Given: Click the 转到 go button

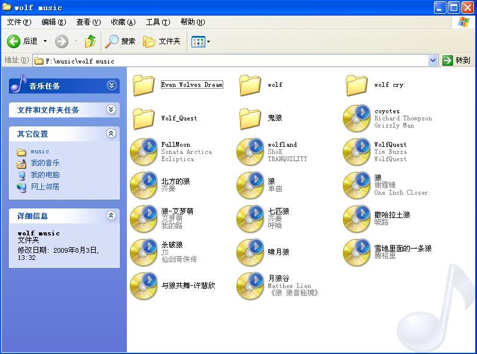Looking at the screenshot, I should point(456,60).
